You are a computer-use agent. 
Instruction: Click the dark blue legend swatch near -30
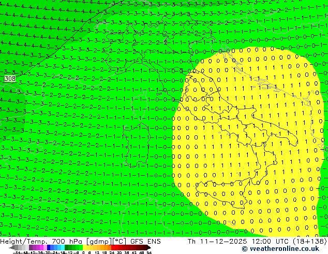click(x=49, y=247)
